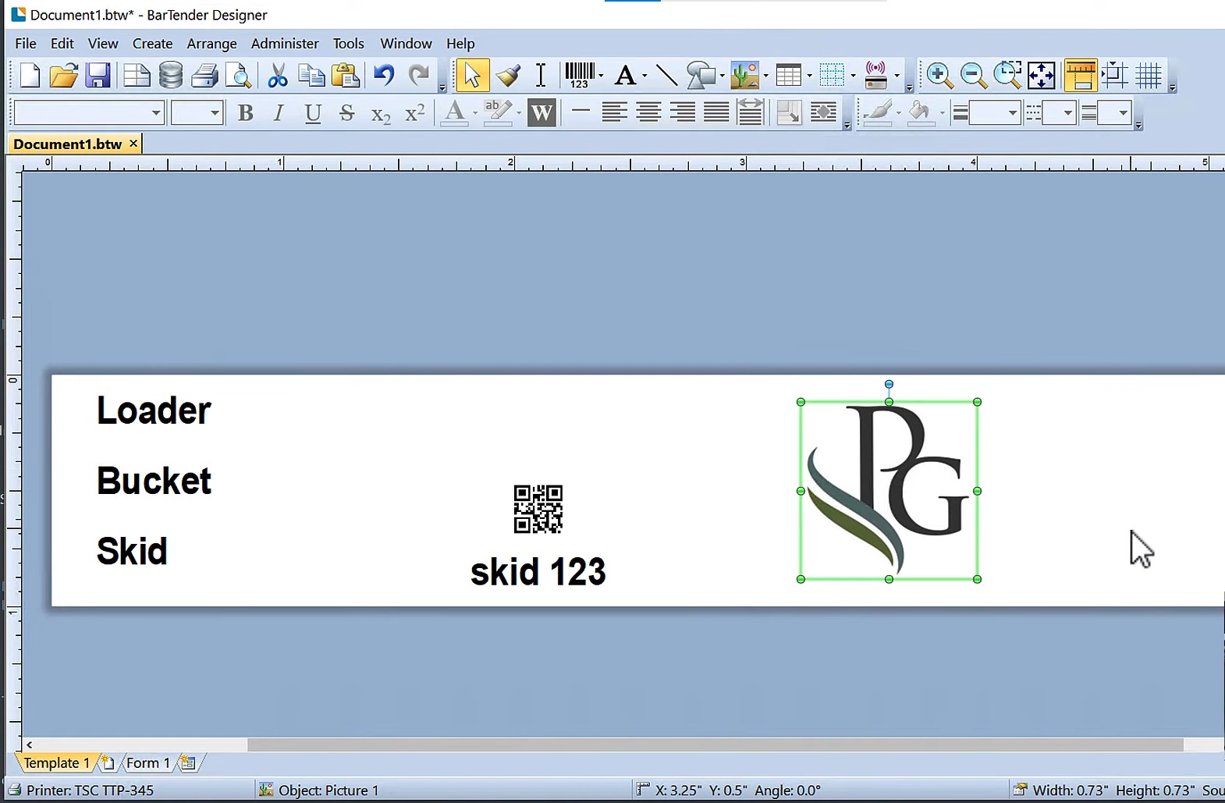Toggle subscript formatting

pyautogui.click(x=381, y=115)
